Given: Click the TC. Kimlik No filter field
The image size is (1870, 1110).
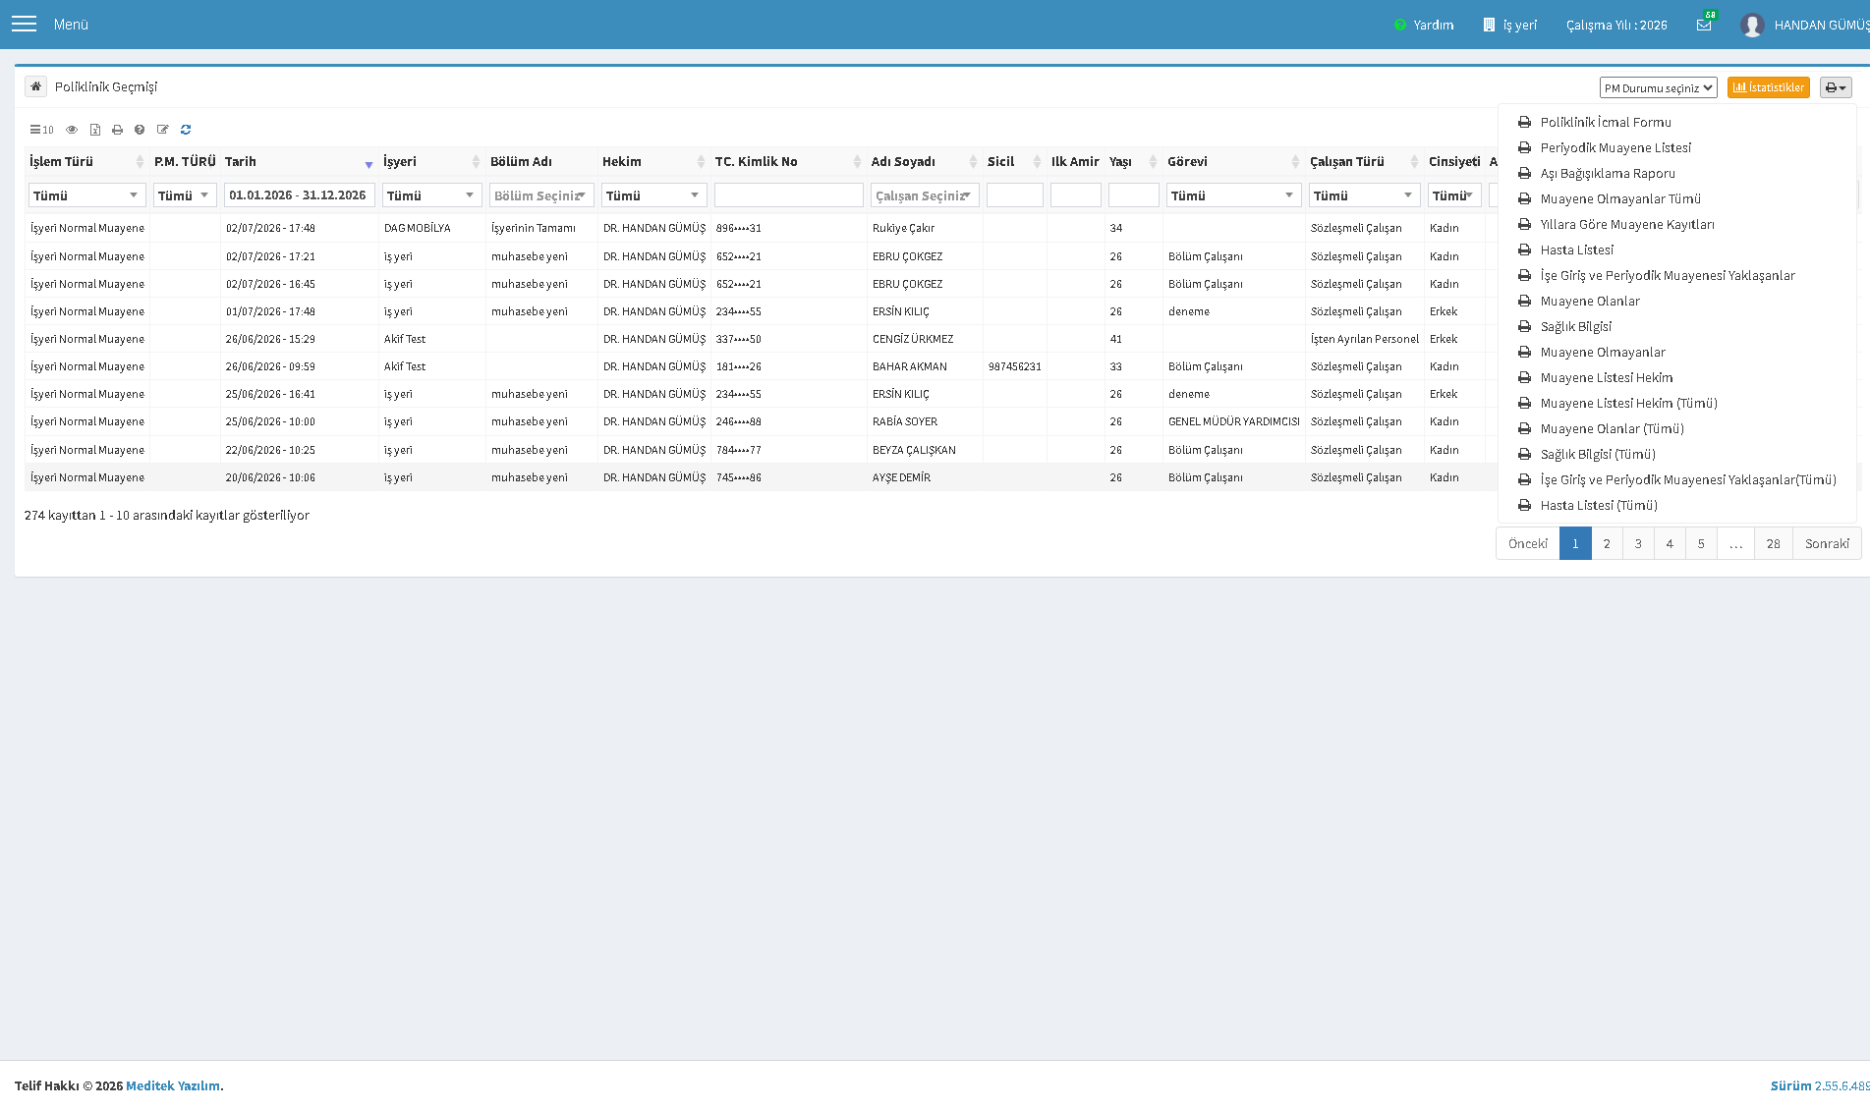Looking at the screenshot, I should (788, 195).
